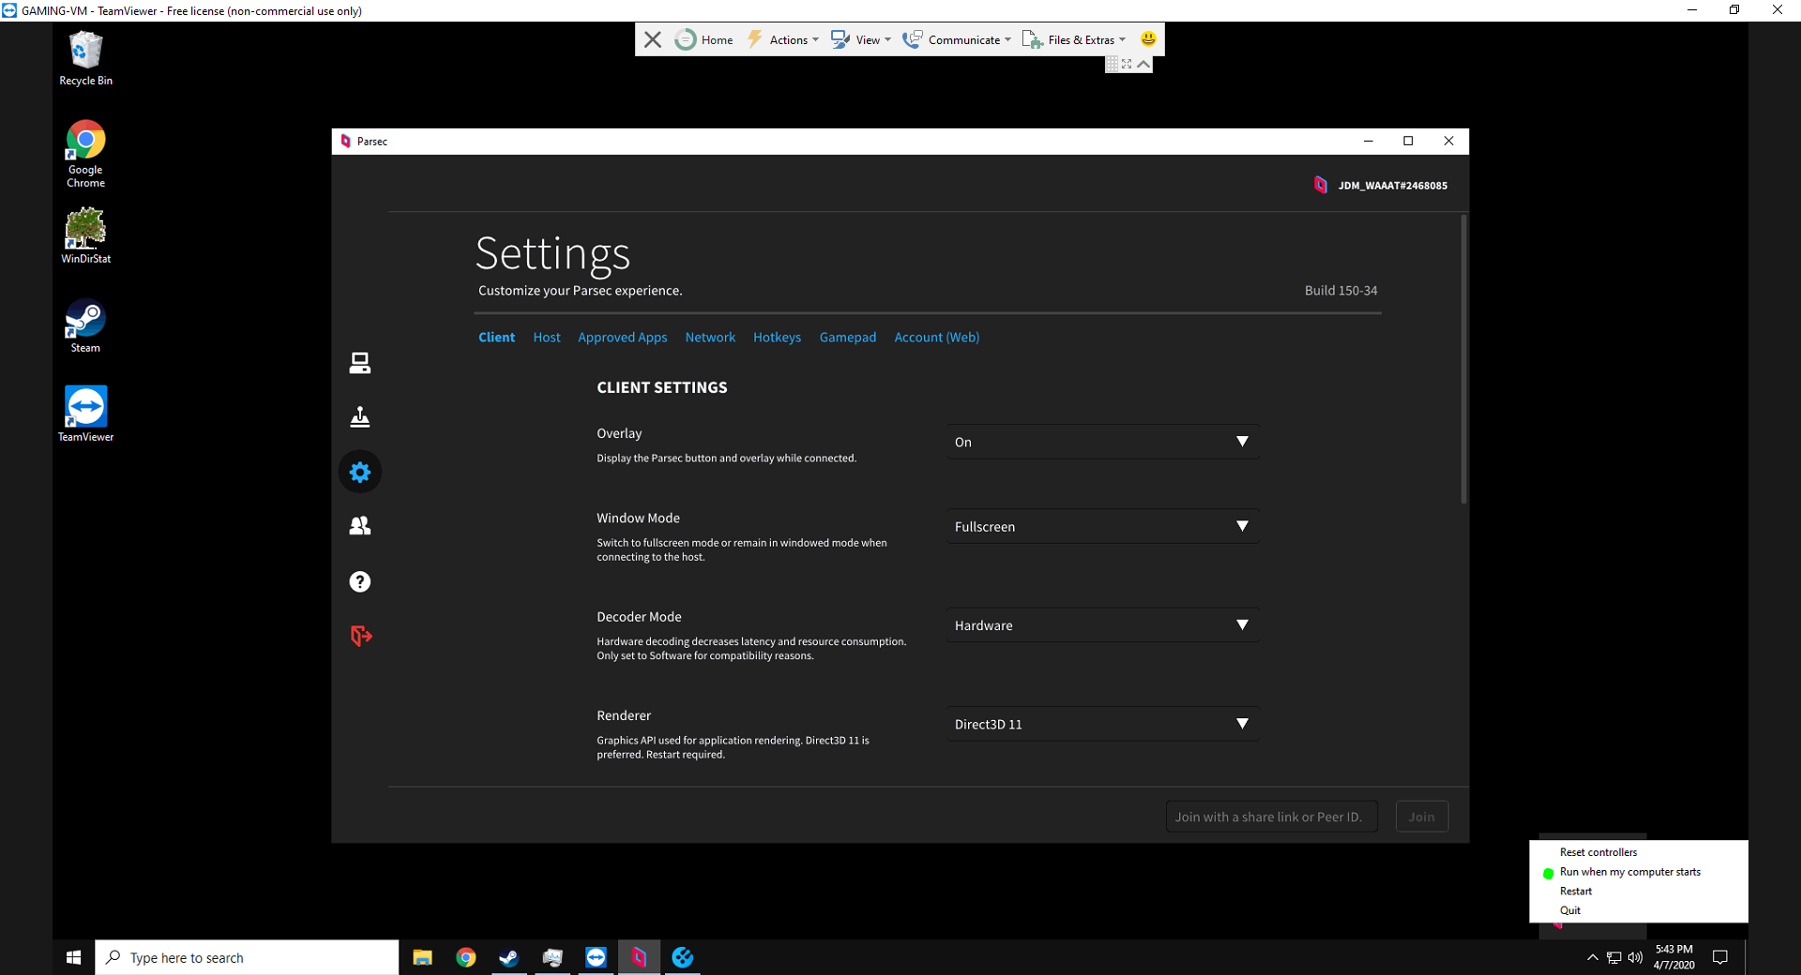This screenshot has height=975, width=1801.
Task: Select the Steam desktop icon
Action: [85, 325]
